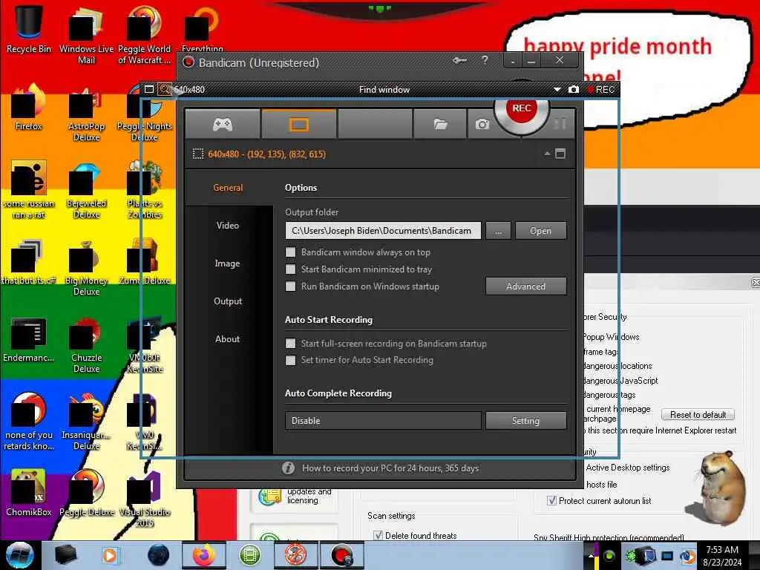Open Bandicam help via the question mark icon
Image resolution: width=760 pixels, height=570 pixels.
point(485,61)
